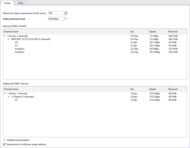Collapse the '1 servers, 2 channels' node
The image size is (190, 148).
5,36
